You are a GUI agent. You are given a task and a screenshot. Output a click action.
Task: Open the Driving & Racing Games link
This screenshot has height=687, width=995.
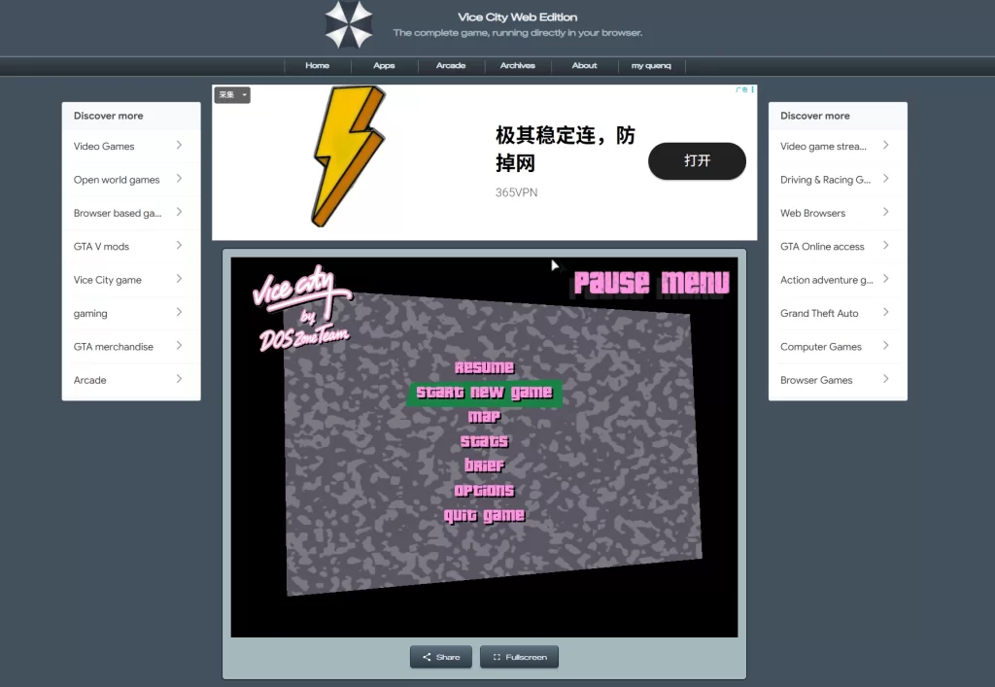tap(826, 180)
